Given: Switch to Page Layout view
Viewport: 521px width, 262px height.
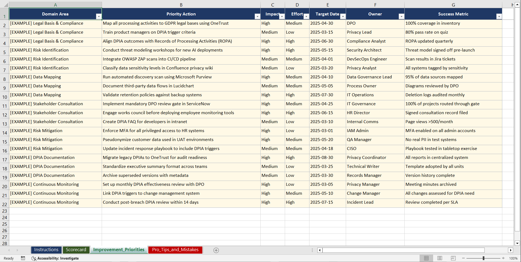Looking at the screenshot, I should tap(440, 258).
